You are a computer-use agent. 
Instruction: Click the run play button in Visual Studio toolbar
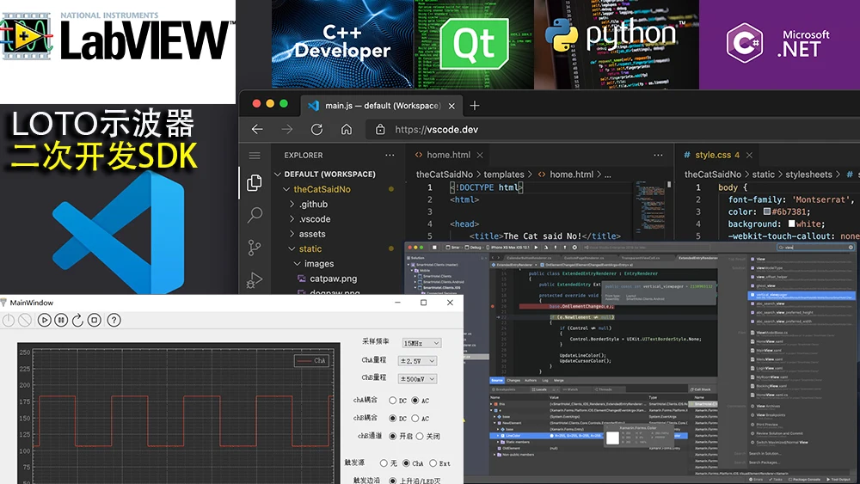536,248
